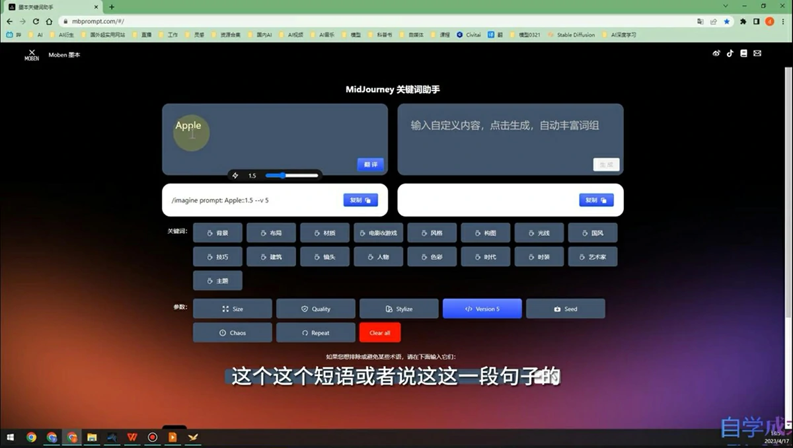The image size is (793, 448).
Task: Toggle the Quality parameter
Action: 316,309
